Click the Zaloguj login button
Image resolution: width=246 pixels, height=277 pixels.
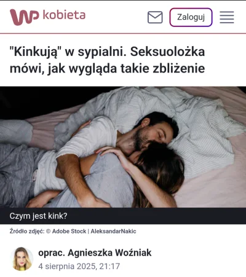pos(191,17)
